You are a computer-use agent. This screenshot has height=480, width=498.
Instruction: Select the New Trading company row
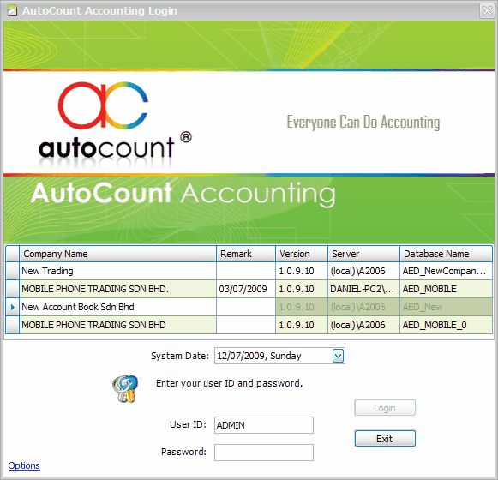coord(249,271)
